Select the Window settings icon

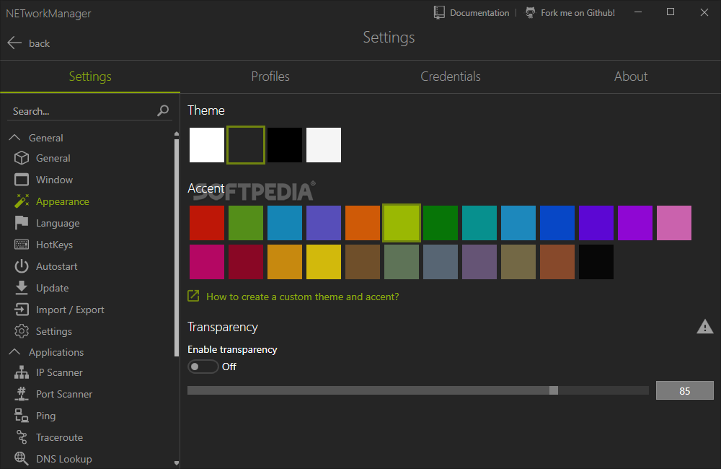[22, 180]
